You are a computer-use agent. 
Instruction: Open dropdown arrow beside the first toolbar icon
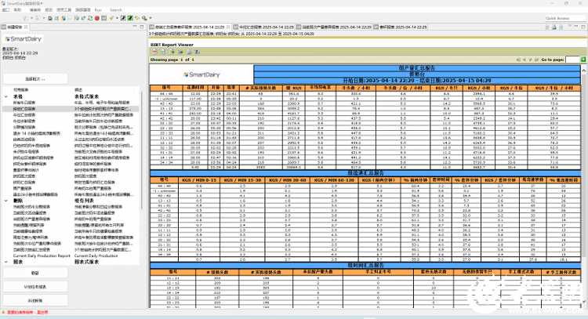(31, 18)
